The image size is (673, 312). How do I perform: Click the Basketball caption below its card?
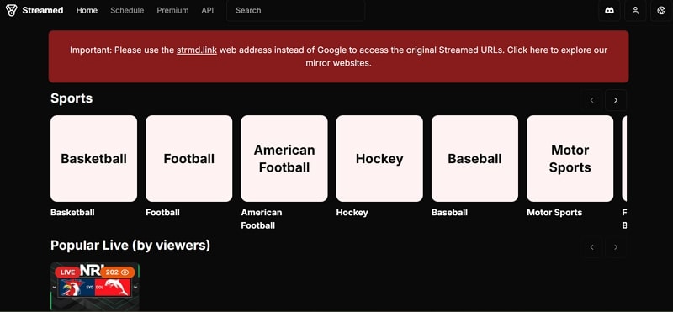pos(72,213)
